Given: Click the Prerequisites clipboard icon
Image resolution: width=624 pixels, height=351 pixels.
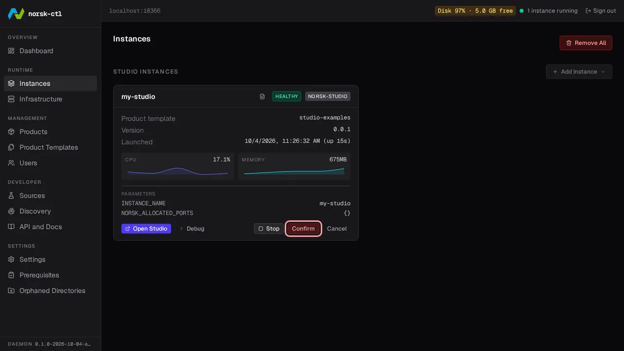Looking at the screenshot, I should [11, 275].
